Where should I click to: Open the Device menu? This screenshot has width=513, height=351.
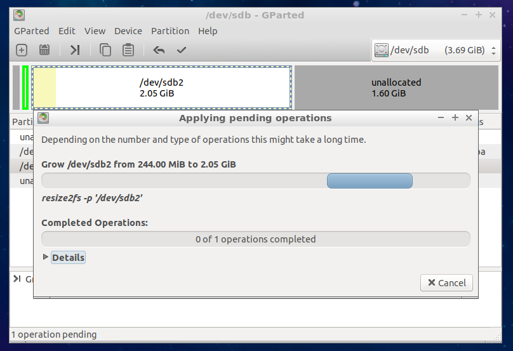(128, 30)
